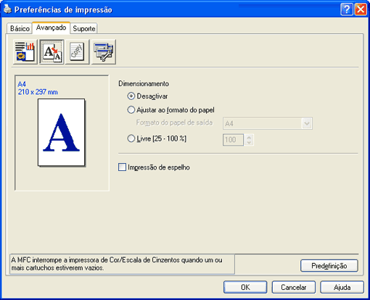This screenshot has width=370, height=300.
Task: Select the scaling page settings icon
Action: (52, 52)
